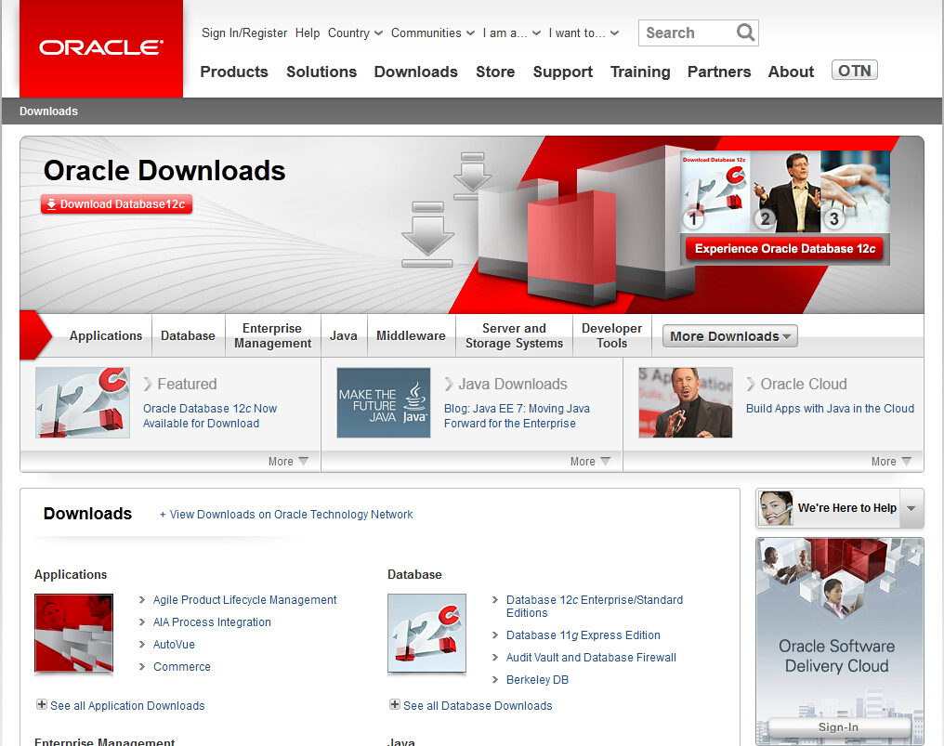944x746 pixels.
Task: Click the Oracle Cloud speaker thumbnail
Action: (686, 403)
